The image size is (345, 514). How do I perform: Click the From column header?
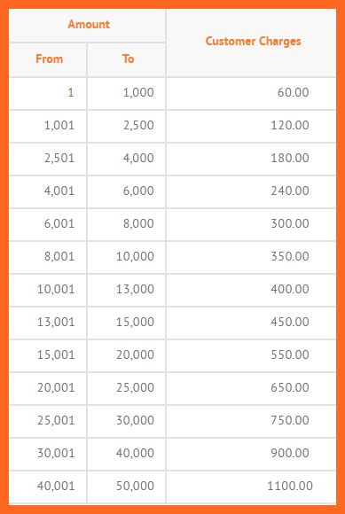click(49, 59)
